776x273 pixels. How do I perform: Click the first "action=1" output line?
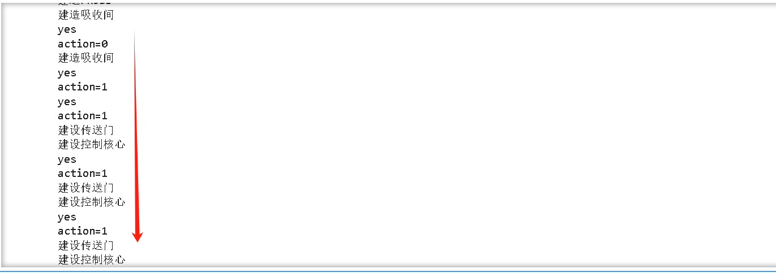83,87
